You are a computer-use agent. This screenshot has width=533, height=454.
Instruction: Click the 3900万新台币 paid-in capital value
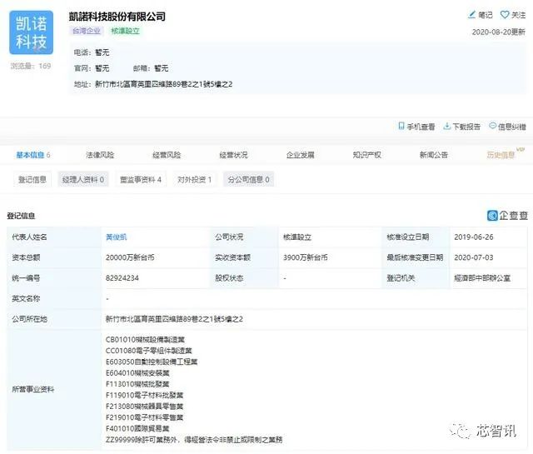click(x=306, y=257)
